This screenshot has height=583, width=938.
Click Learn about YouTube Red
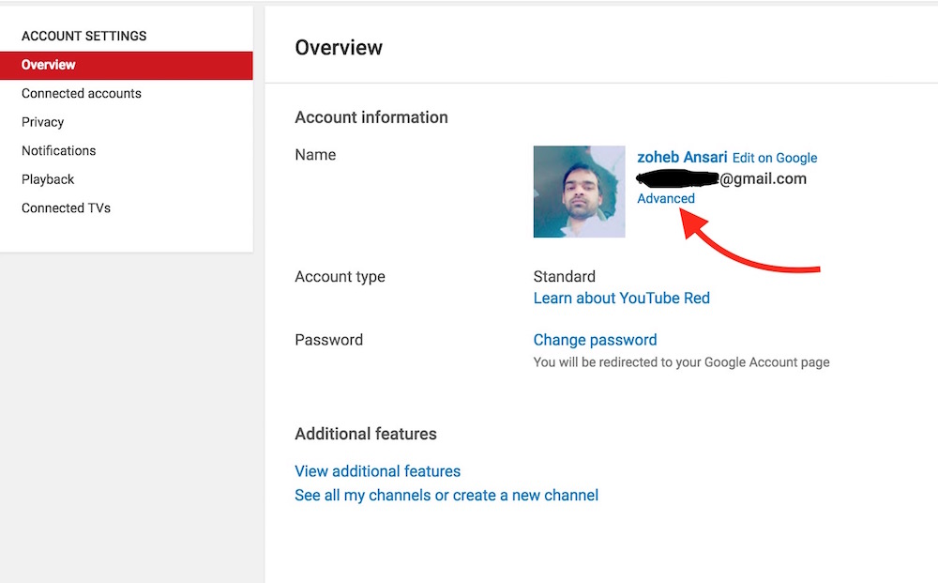tap(621, 299)
